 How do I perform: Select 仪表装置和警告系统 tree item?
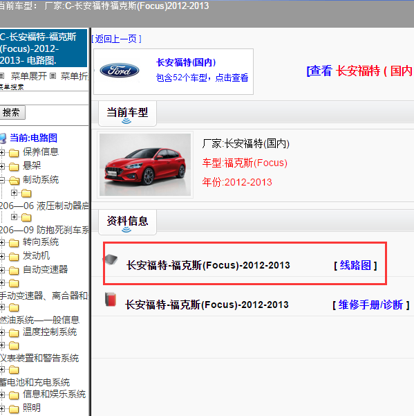pos(39,358)
